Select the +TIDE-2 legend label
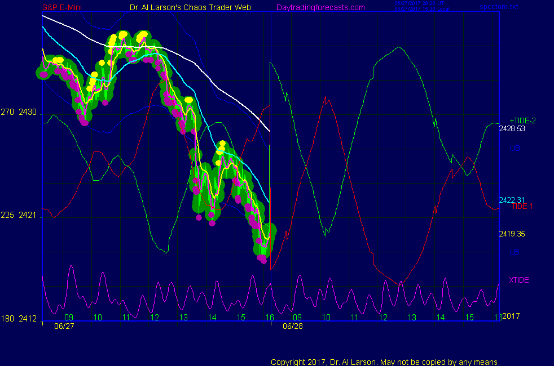The height and width of the screenshot is (366, 554). (522, 120)
